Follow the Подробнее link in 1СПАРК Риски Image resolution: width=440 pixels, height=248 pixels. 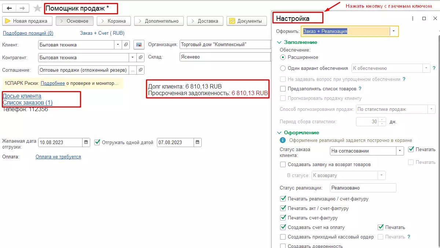pos(53,83)
